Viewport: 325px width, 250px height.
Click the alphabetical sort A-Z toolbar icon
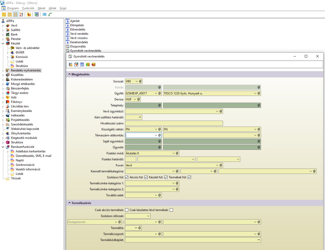click(21, 14)
